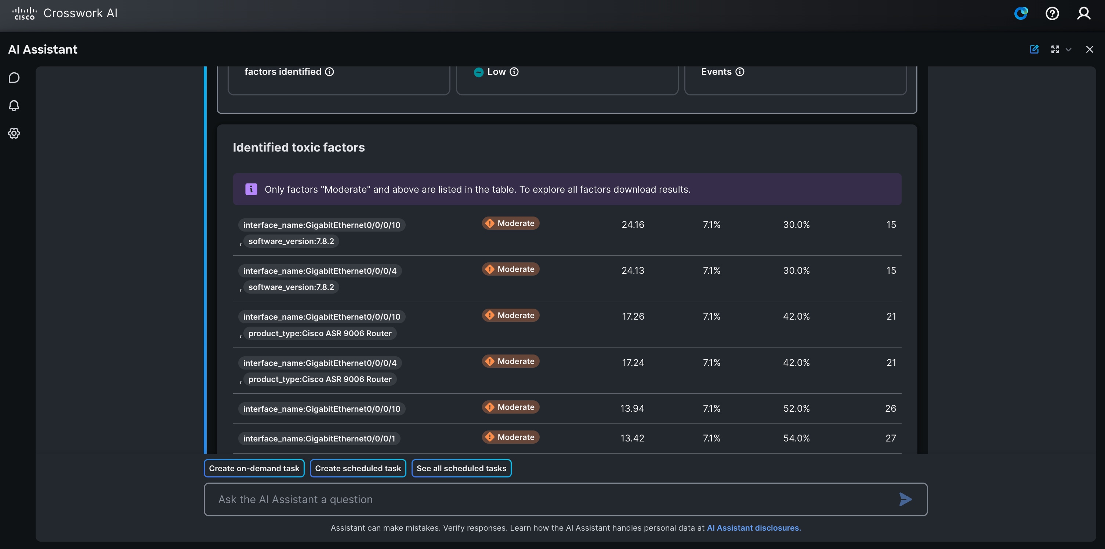Open the view size dropdown chevron
The image size is (1105, 549).
[1069, 50]
